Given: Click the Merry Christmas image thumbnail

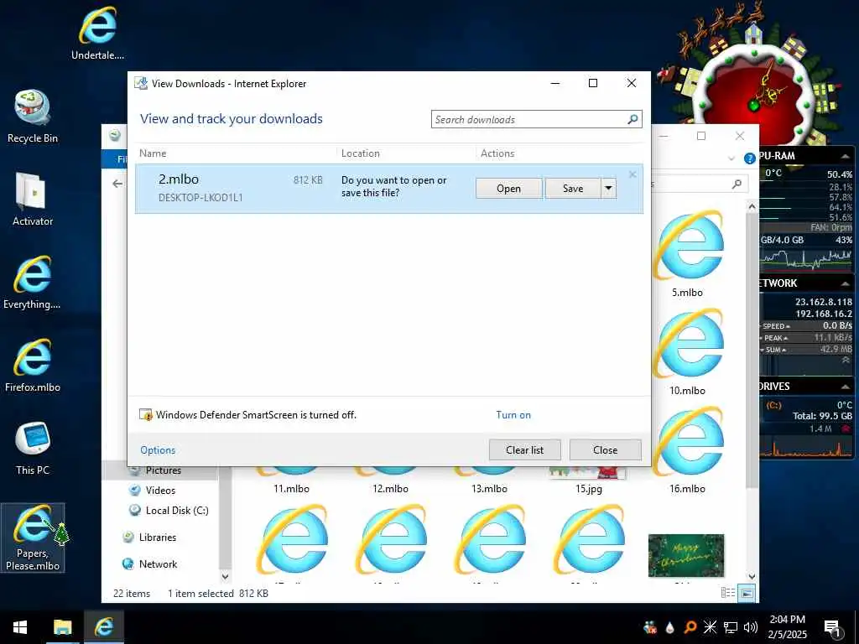Looking at the screenshot, I should 686,555.
